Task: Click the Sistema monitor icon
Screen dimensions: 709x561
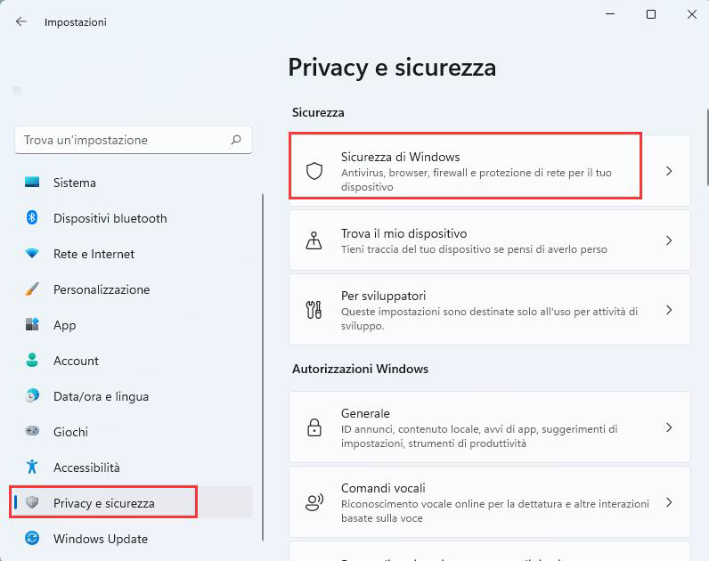Action: click(x=32, y=183)
